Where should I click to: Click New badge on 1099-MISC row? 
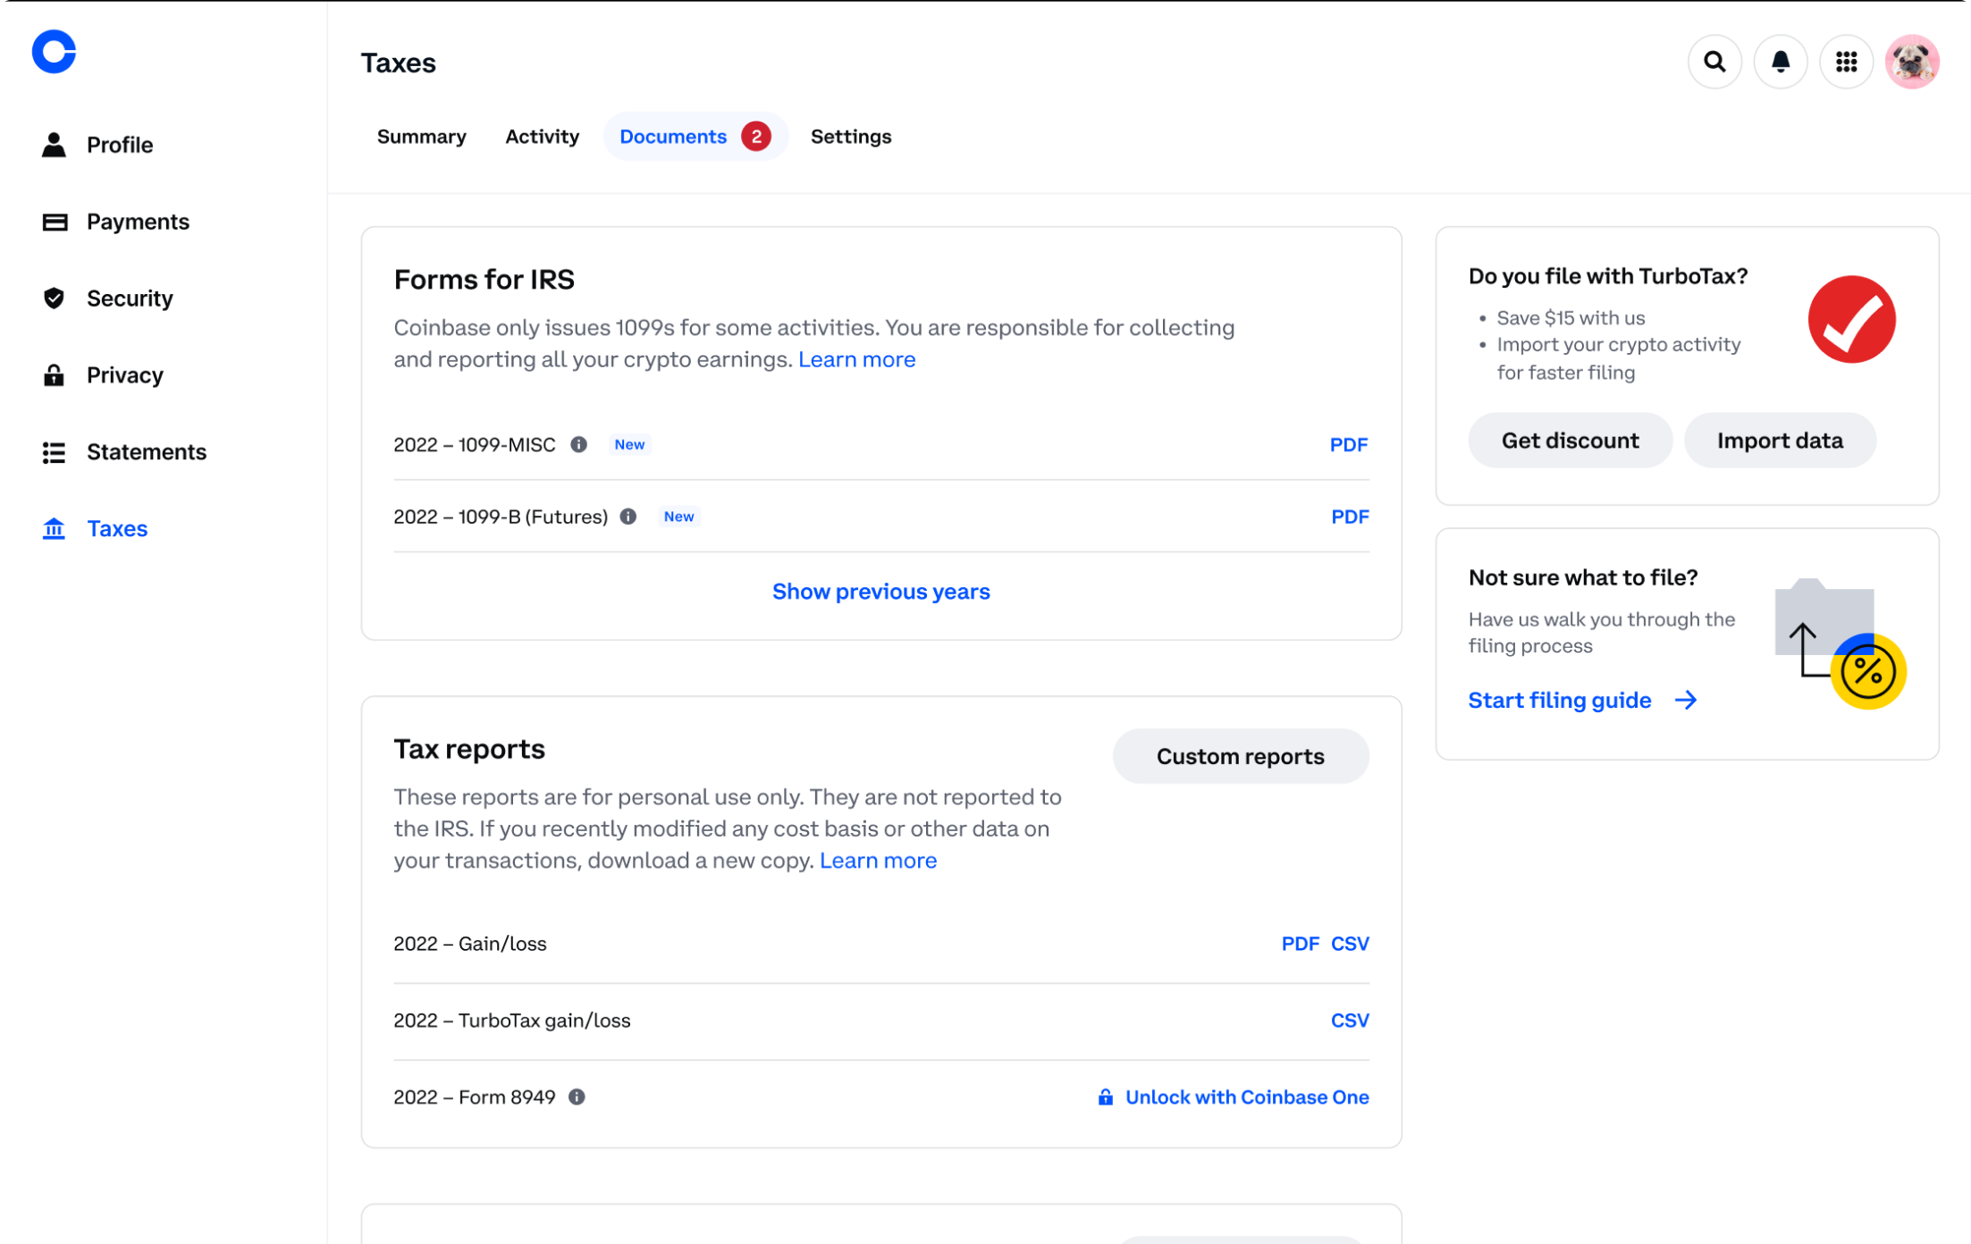pos(629,444)
